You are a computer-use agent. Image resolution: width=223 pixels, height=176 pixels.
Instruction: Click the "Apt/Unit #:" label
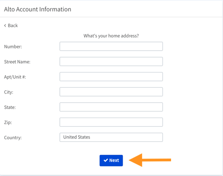15,77
